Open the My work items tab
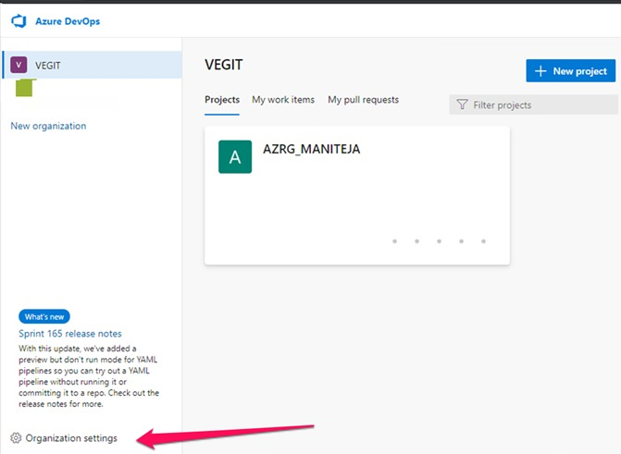The width and height of the screenshot is (621, 454). [x=283, y=100]
